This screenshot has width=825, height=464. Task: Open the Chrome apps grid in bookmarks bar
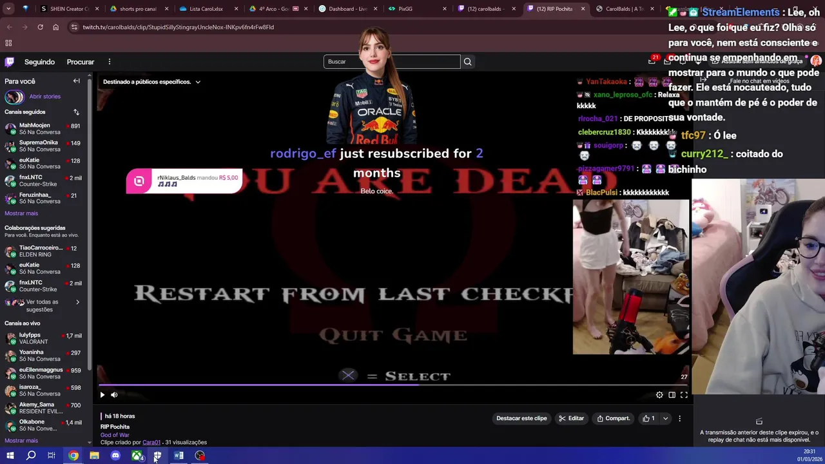click(8, 43)
